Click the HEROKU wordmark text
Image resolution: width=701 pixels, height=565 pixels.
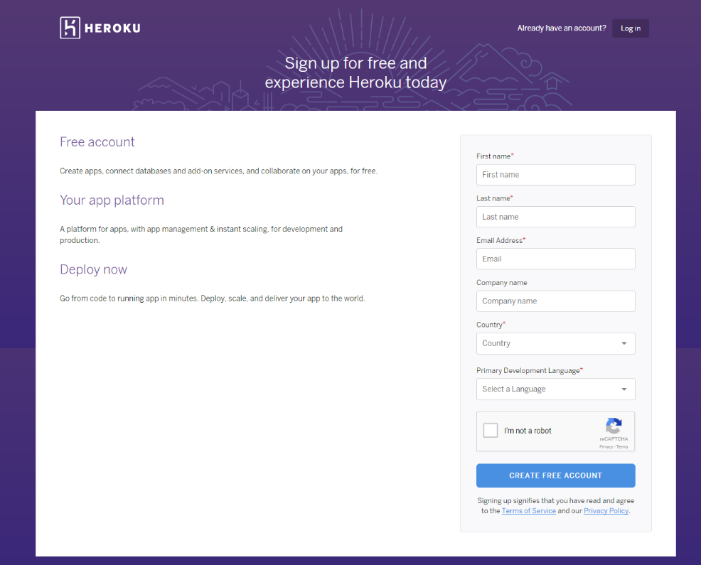pos(112,28)
